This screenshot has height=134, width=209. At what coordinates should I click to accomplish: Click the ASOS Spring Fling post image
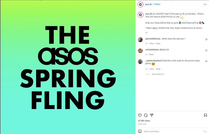(x=68, y=67)
